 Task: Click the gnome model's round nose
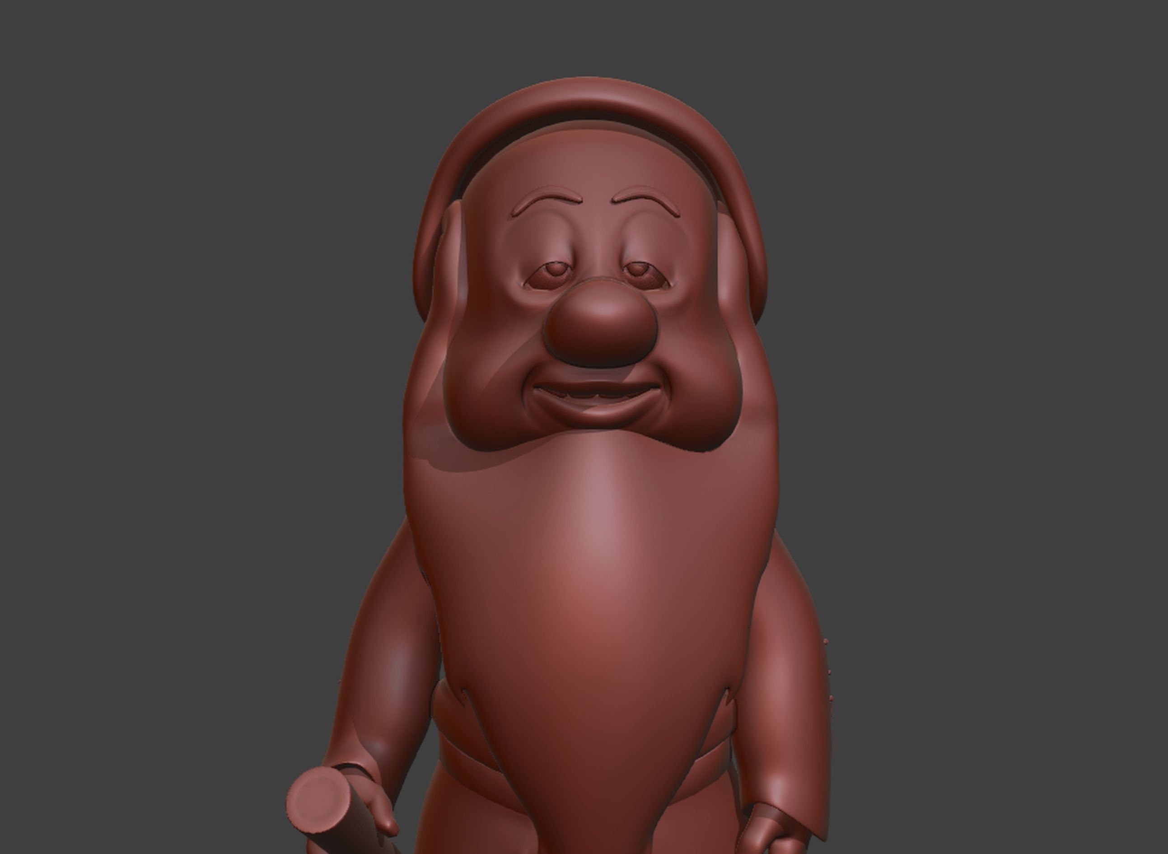[x=600, y=324]
